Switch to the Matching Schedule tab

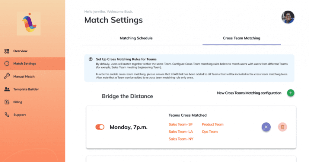[x=136, y=38]
